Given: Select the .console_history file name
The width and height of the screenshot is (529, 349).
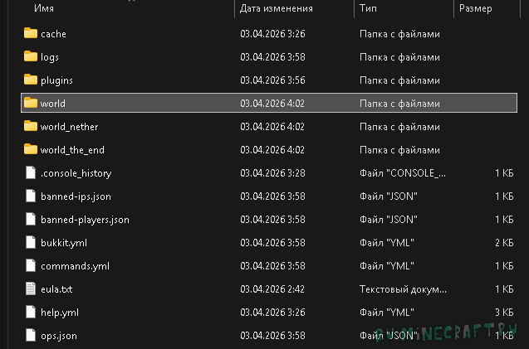Looking at the screenshot, I should [76, 173].
